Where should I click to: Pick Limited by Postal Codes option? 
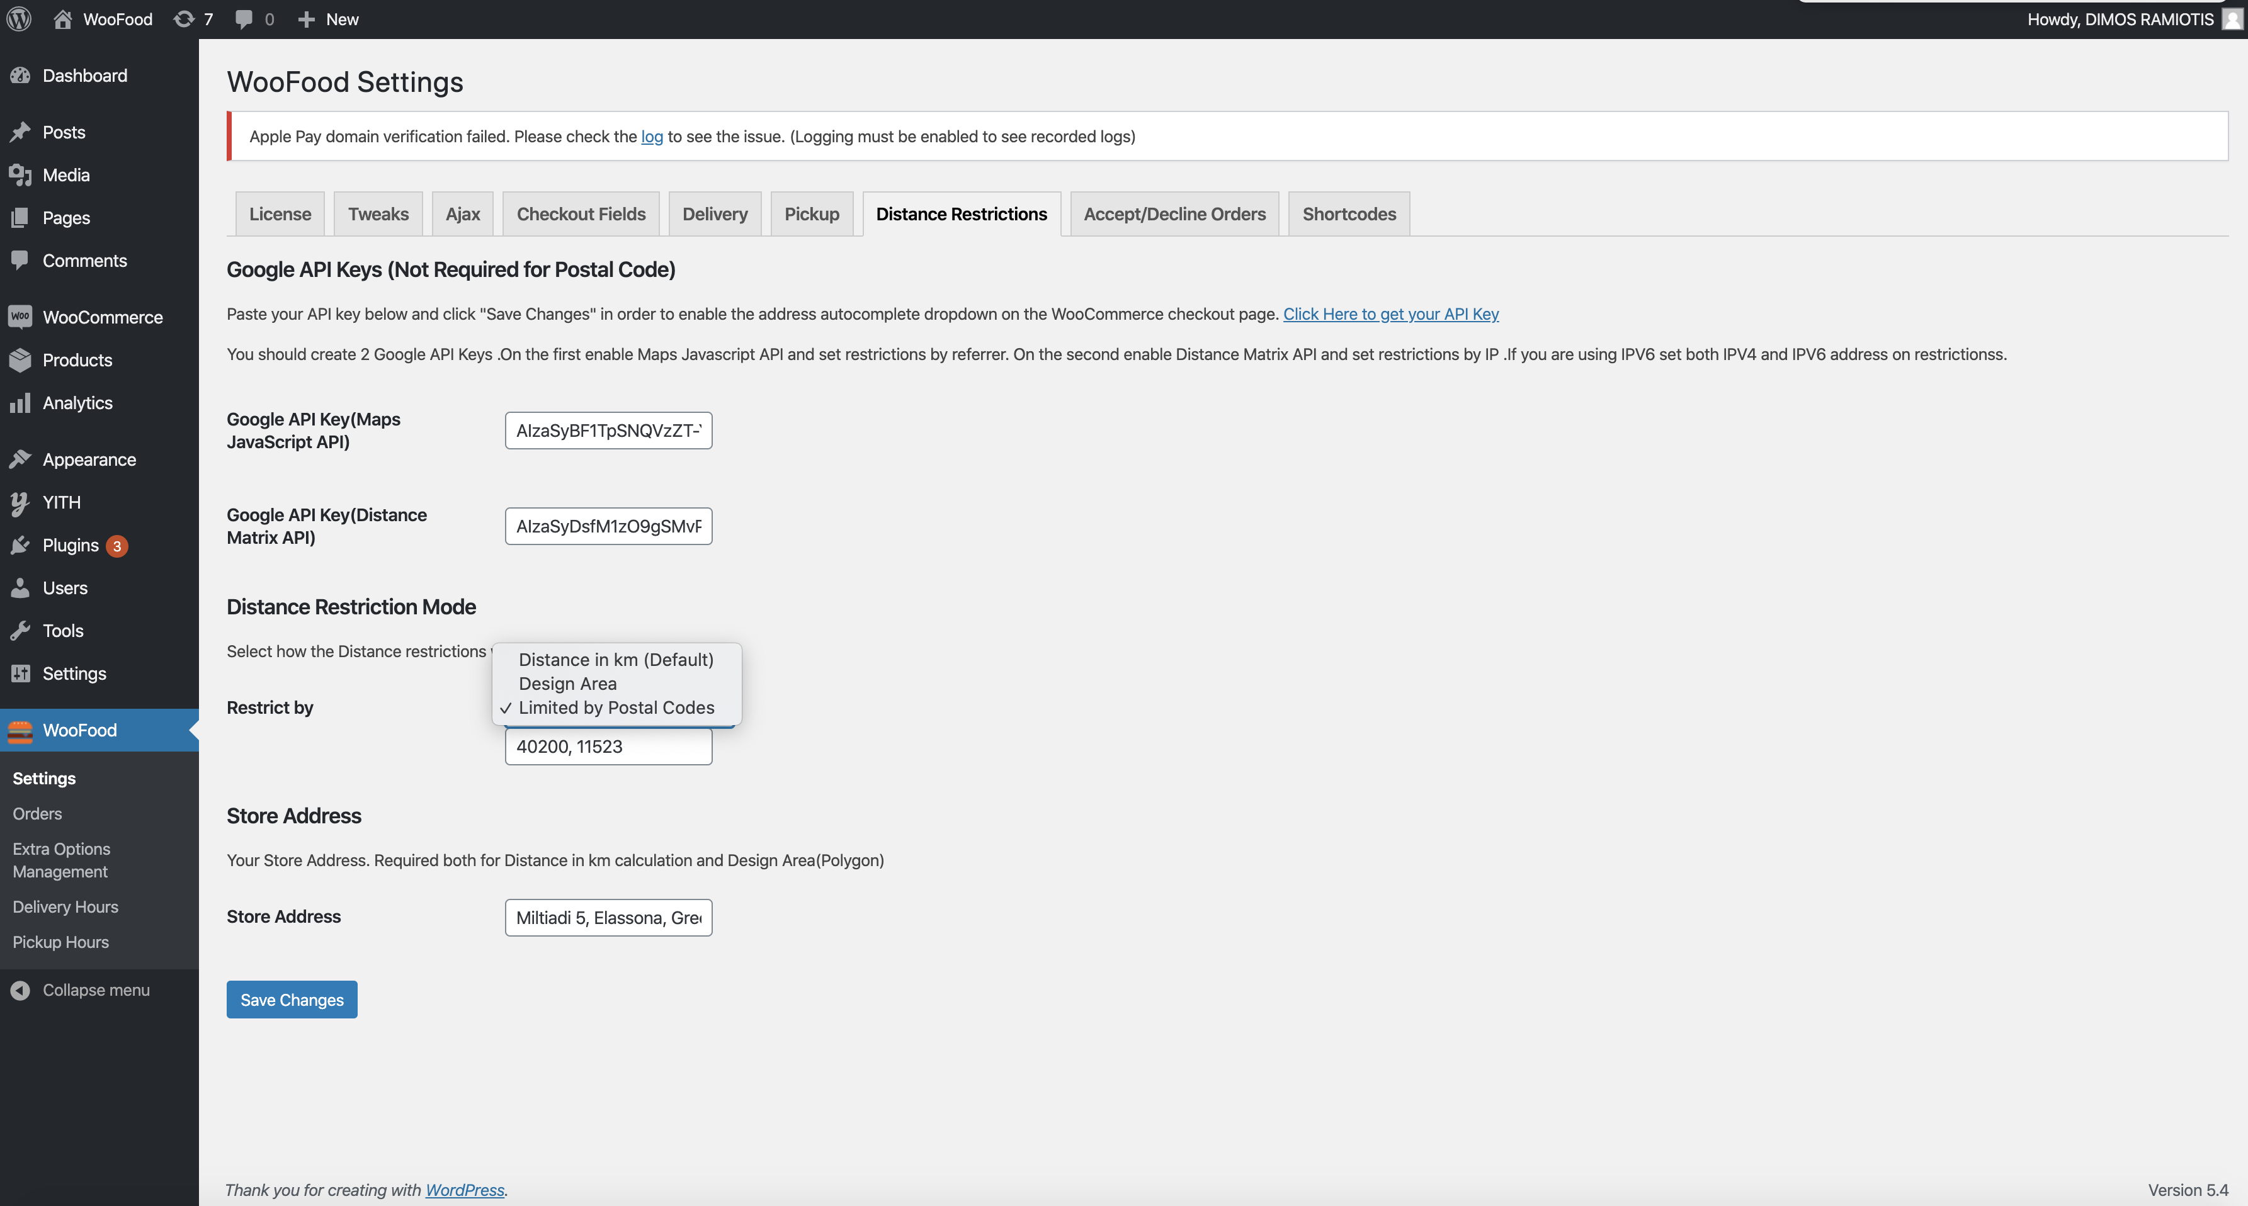click(616, 707)
